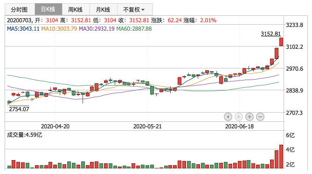Click the 3102.2 price axis value

(294, 47)
